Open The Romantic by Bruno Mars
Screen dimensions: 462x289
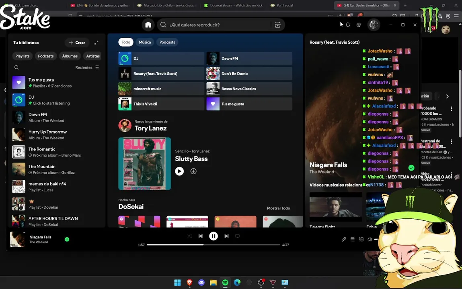57,152
